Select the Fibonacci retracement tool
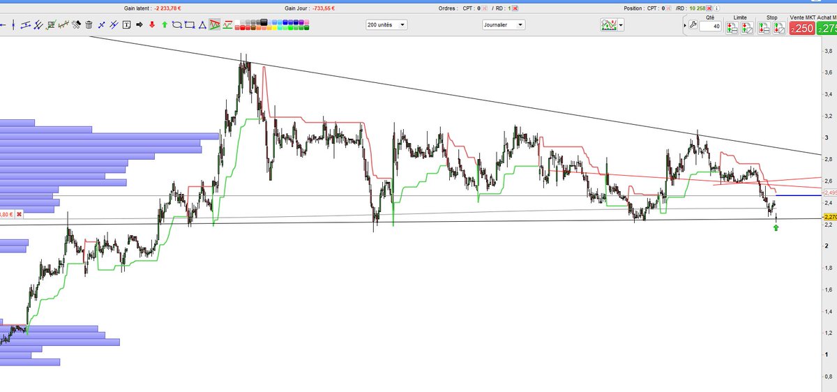 tap(51, 24)
